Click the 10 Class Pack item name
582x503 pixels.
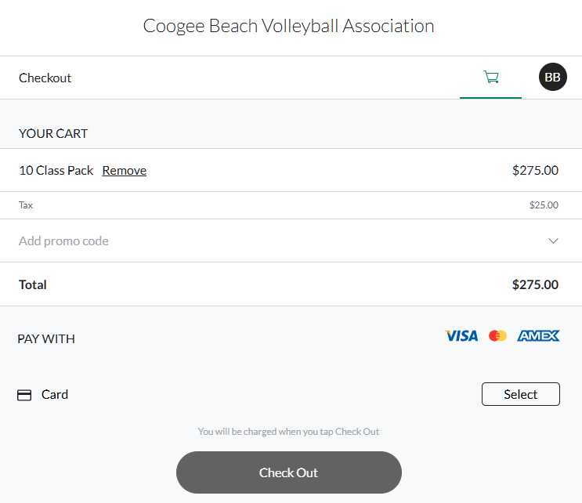56,170
